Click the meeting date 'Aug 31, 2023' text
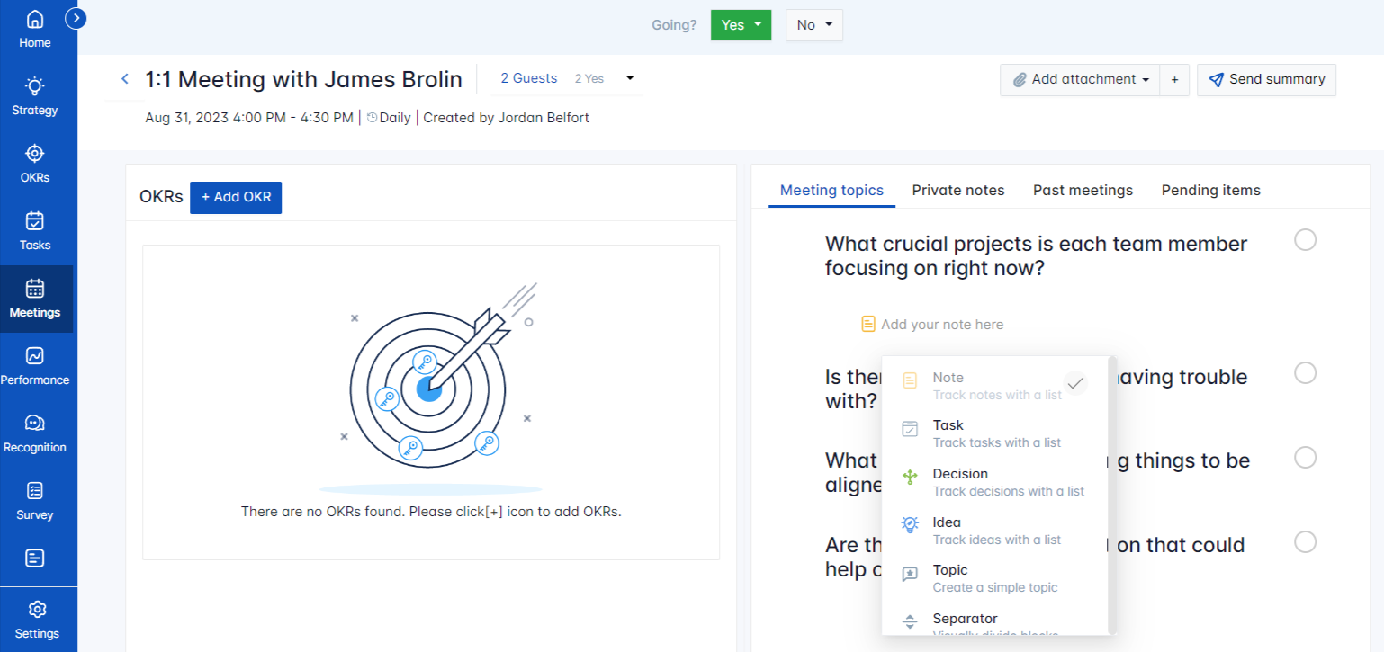Screen dimensions: 1384x652 tap(186, 118)
